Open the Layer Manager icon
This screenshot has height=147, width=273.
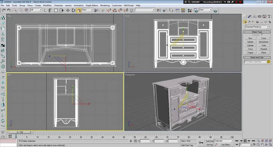pyautogui.click(x=171, y=10)
